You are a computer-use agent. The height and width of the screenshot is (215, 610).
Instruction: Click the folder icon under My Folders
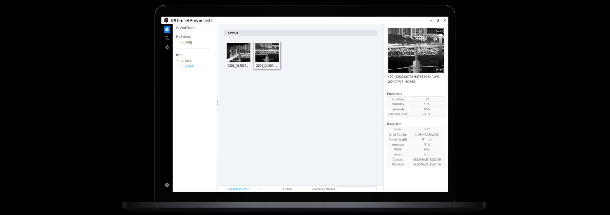(x=182, y=43)
